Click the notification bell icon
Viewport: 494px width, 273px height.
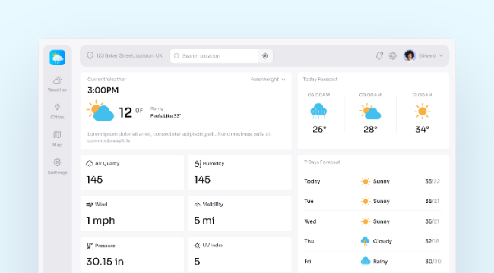(379, 55)
